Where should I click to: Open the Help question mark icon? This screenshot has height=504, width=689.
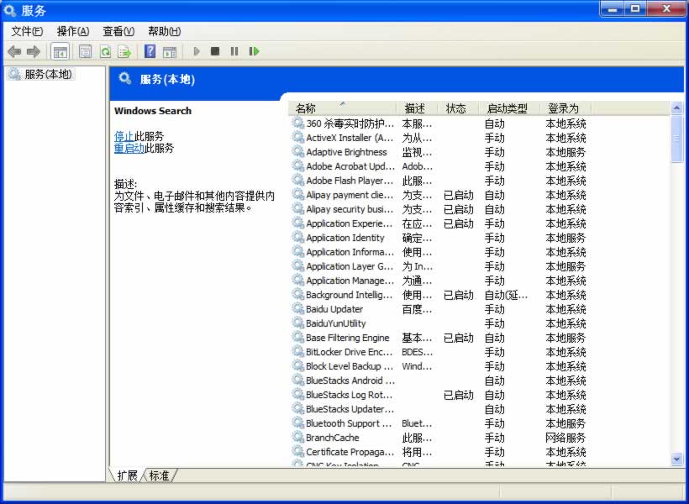coord(150,51)
